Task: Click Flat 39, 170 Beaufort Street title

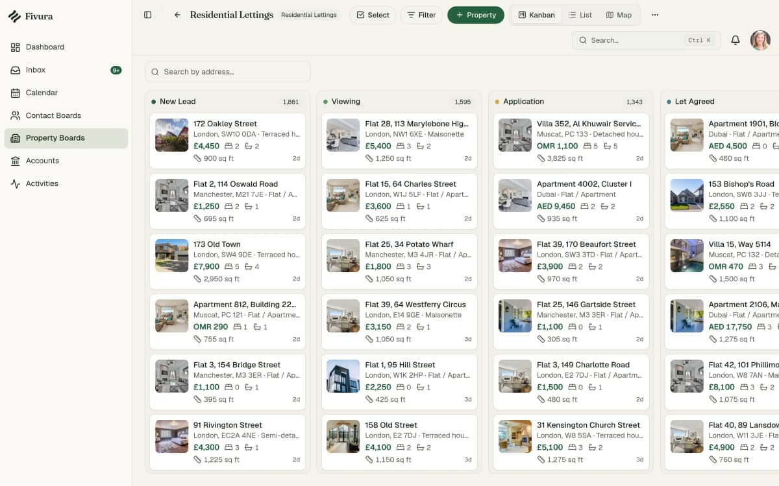Action: [586, 244]
